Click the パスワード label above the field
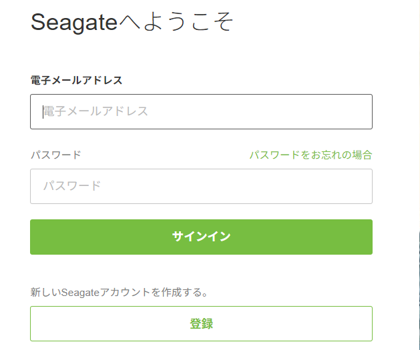The height and width of the screenshot is (350, 420). (x=55, y=155)
